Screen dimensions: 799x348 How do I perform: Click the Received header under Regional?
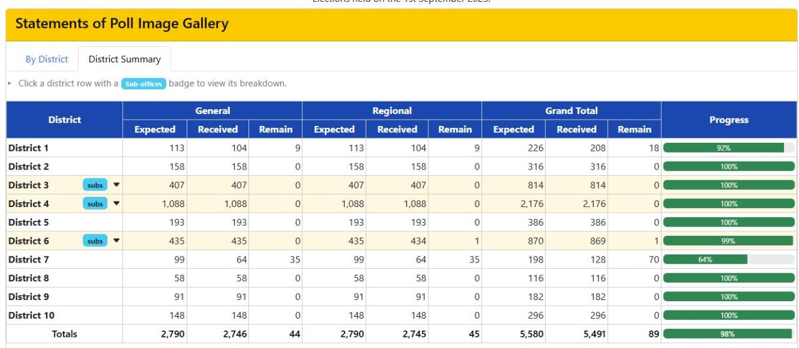[397, 129]
